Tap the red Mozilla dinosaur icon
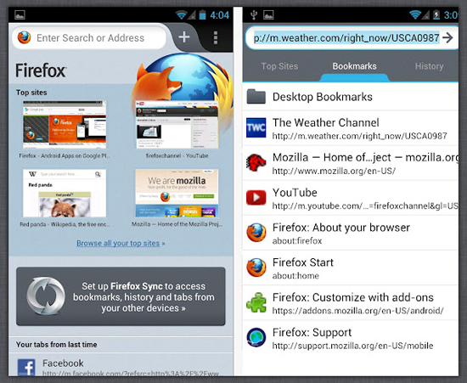The image size is (467, 383). click(x=256, y=162)
